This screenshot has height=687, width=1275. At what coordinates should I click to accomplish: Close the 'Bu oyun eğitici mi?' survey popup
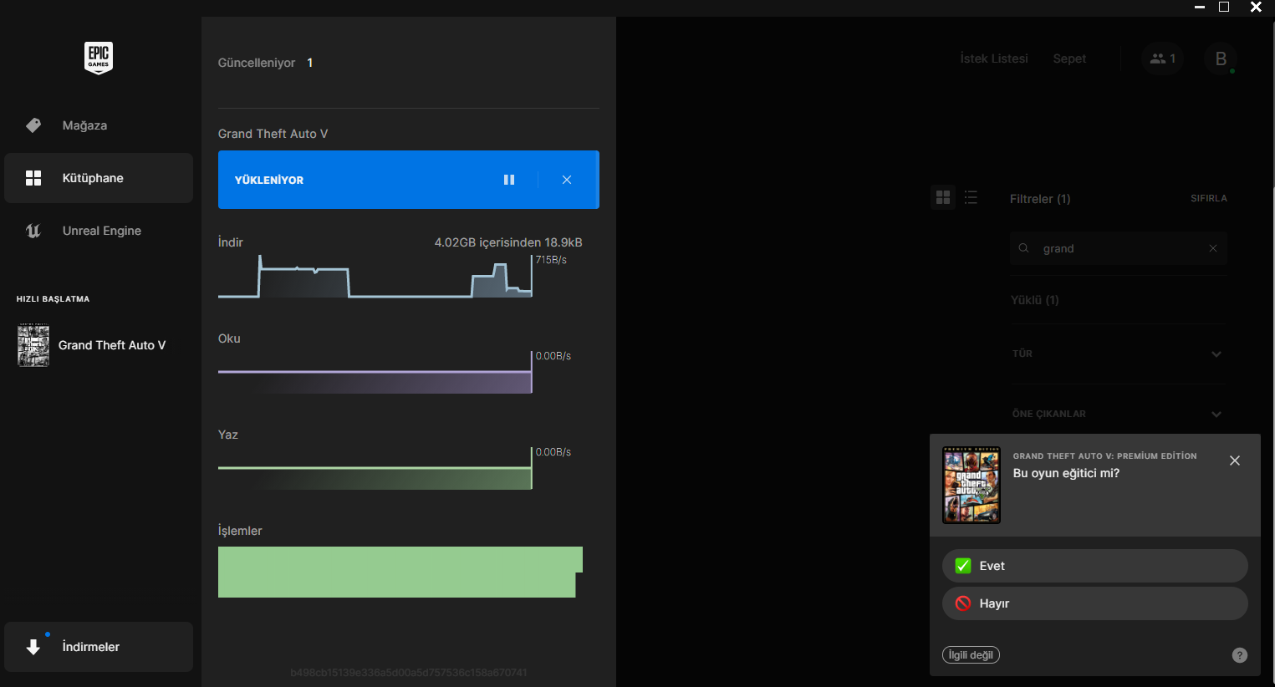coord(1235,461)
